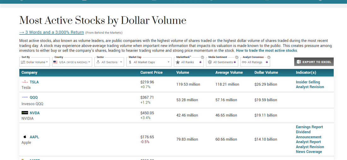Image resolution: width=347 pixels, height=160 pixels.
Task: Click the MarketRank help question mark icon
Action: click(x=202, y=57)
